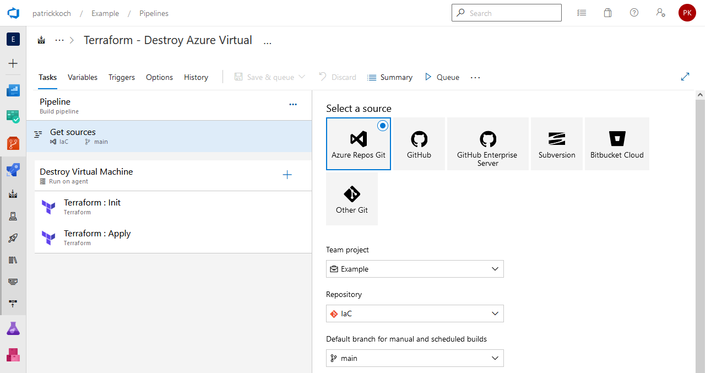Select the Azure Repos Git radio button
Viewport: 711px width, 373px height.
[383, 126]
